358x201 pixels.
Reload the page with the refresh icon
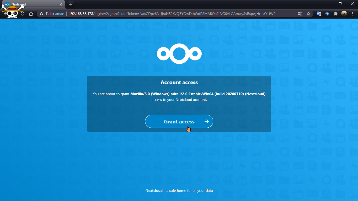tap(23, 14)
